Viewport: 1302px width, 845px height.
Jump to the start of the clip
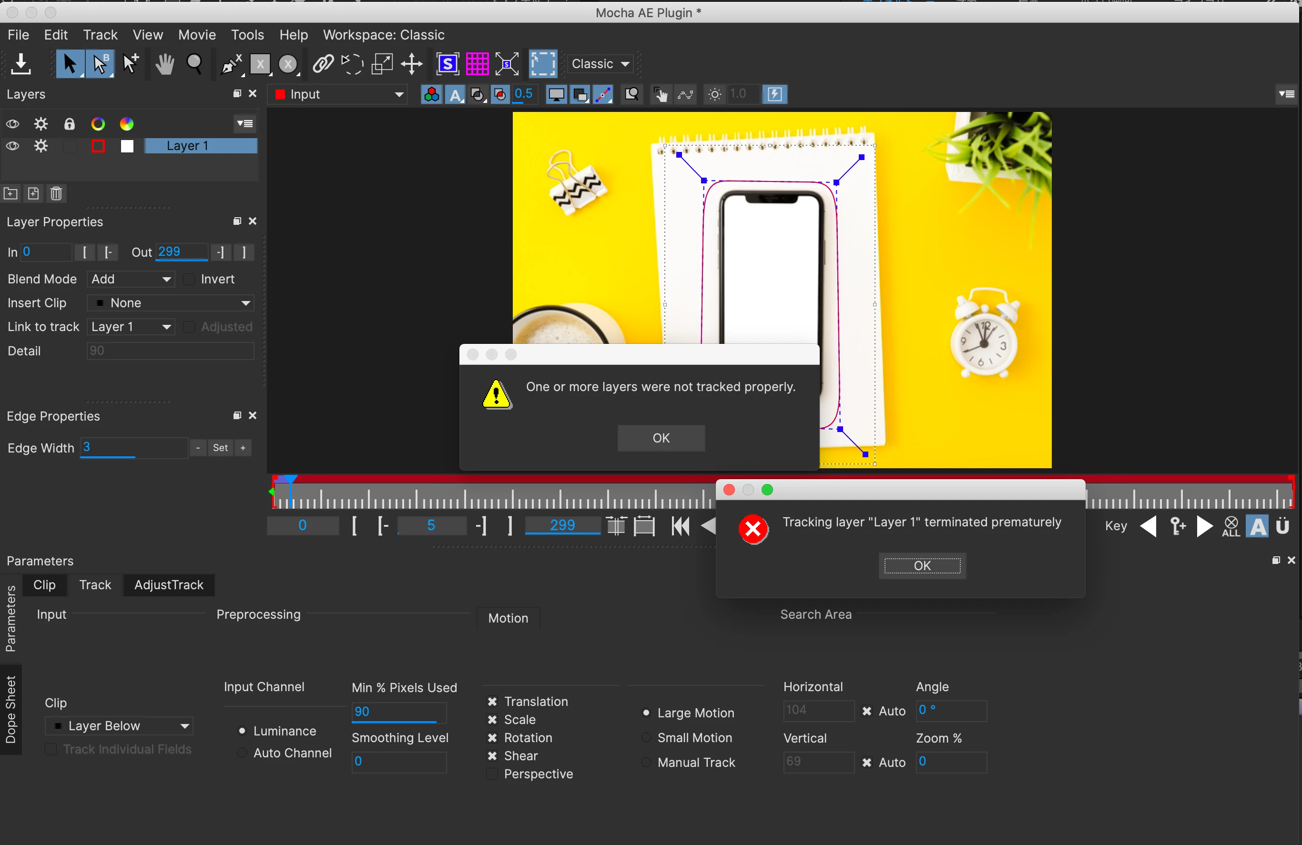[681, 526]
